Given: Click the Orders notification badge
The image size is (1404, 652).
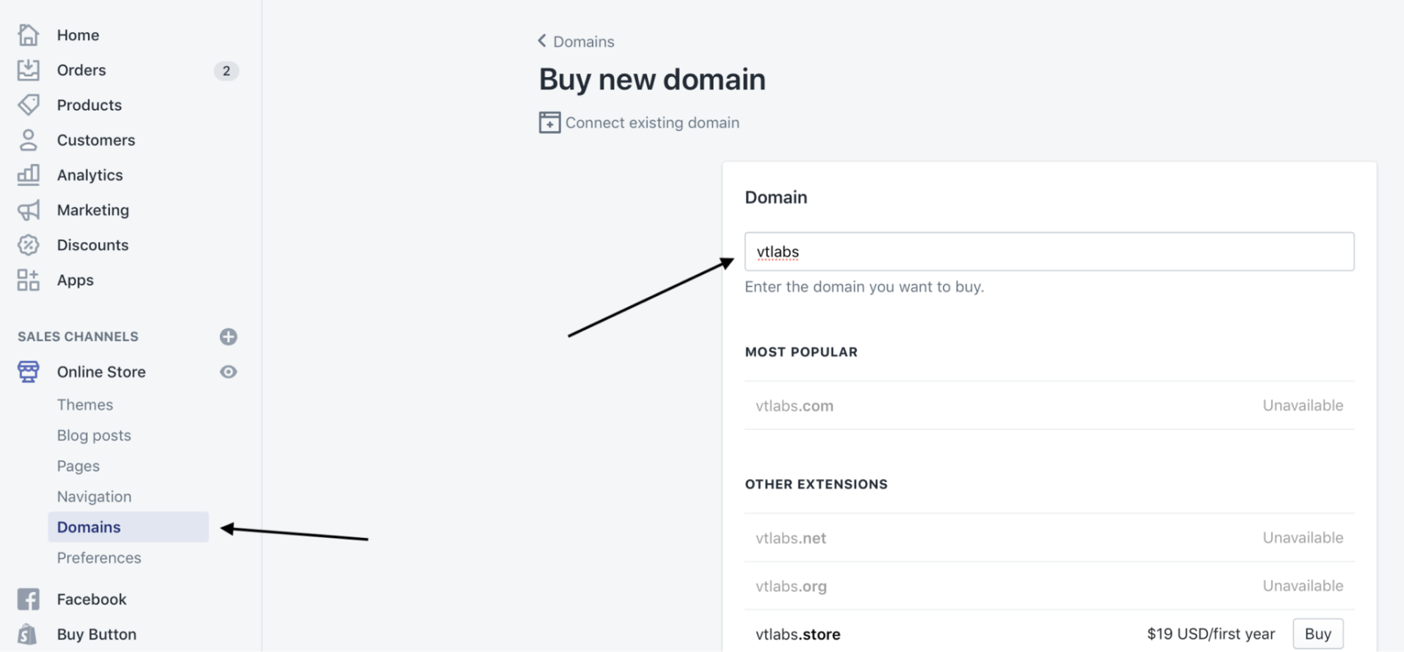Looking at the screenshot, I should point(226,71).
